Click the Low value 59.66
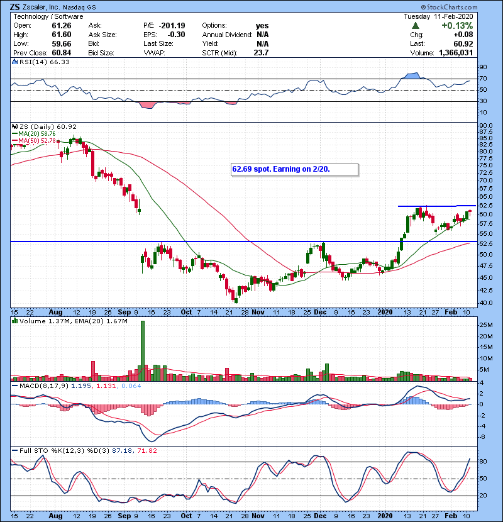The width and height of the screenshot is (503, 522). [x=62, y=43]
